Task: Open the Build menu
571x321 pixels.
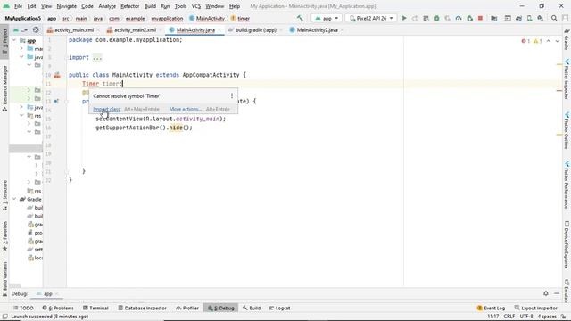Action: click(150, 6)
